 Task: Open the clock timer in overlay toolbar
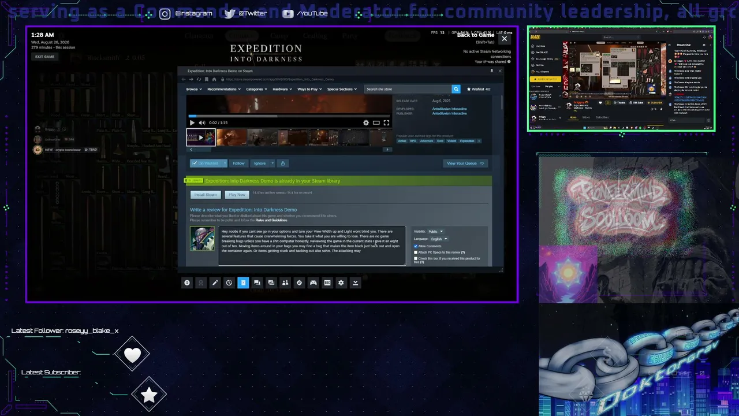tap(229, 283)
